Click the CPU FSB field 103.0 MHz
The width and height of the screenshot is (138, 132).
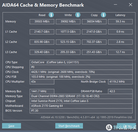point(81,77)
